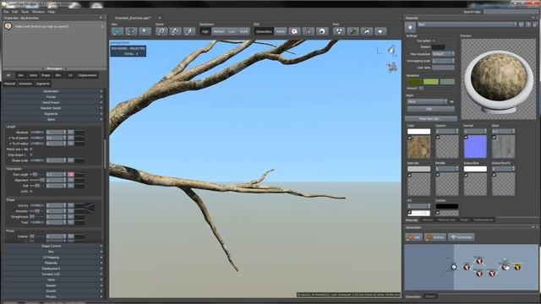Switch Edit mode to Nodes
This screenshot has height=304, width=541.
tap(280, 31)
